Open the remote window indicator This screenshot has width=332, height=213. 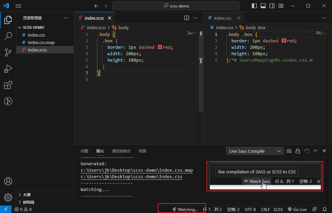point(6,209)
